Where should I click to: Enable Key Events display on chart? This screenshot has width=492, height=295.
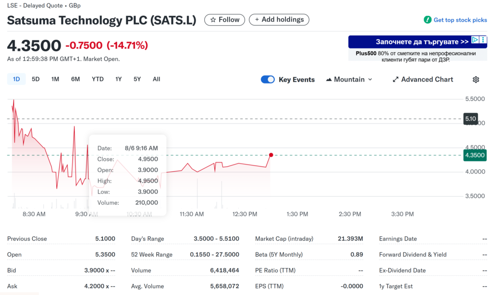coord(268,79)
